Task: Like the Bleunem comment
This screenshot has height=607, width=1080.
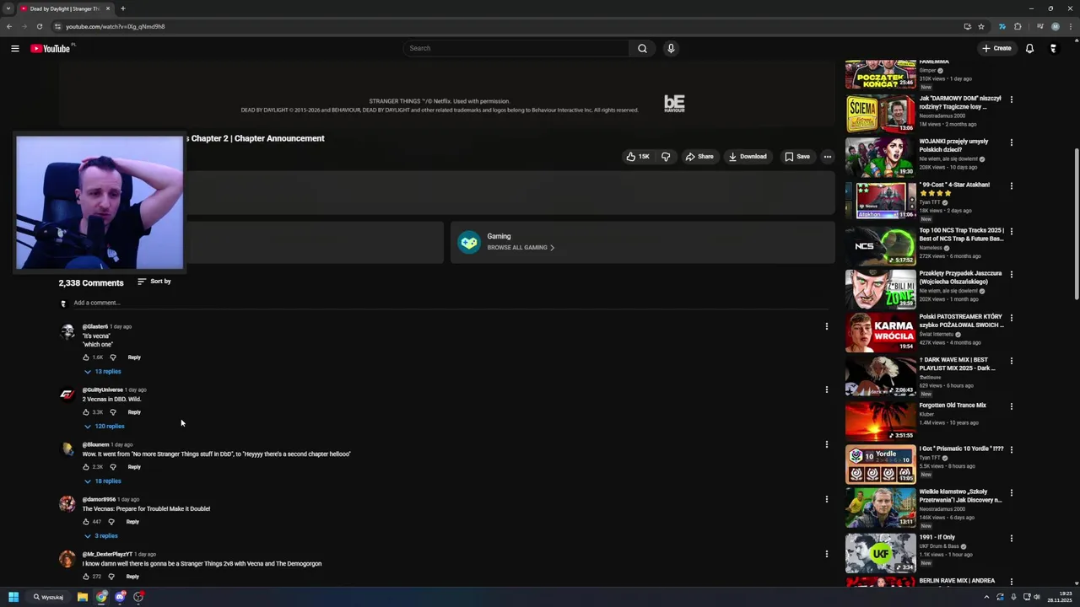Action: pos(86,467)
